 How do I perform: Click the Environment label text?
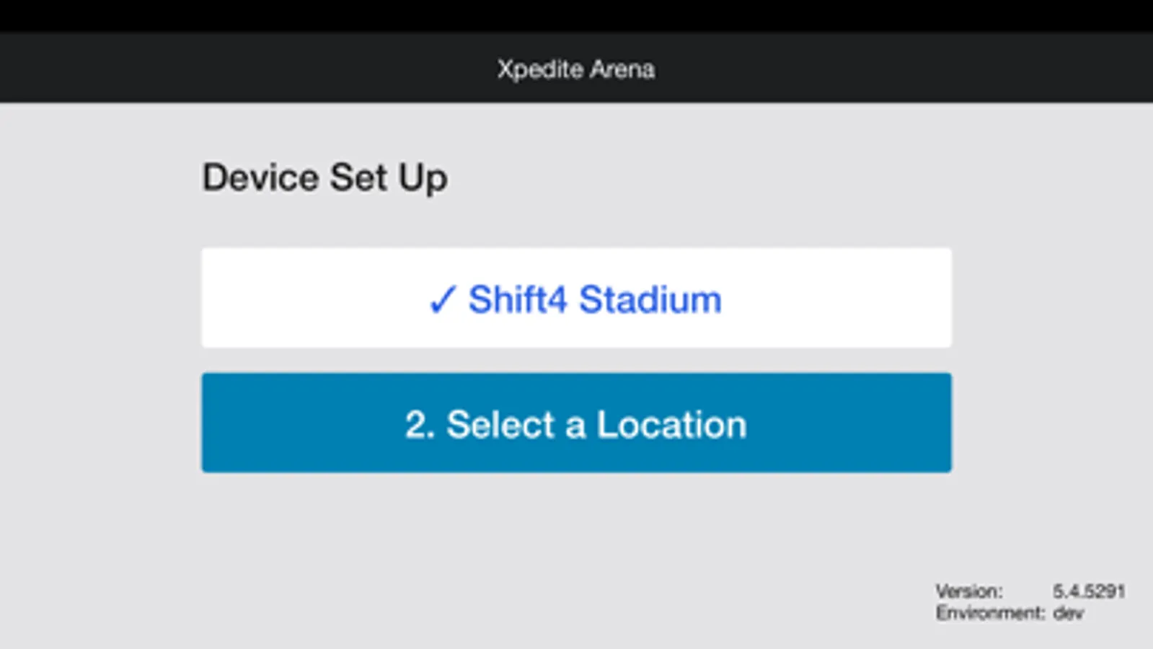click(x=989, y=613)
